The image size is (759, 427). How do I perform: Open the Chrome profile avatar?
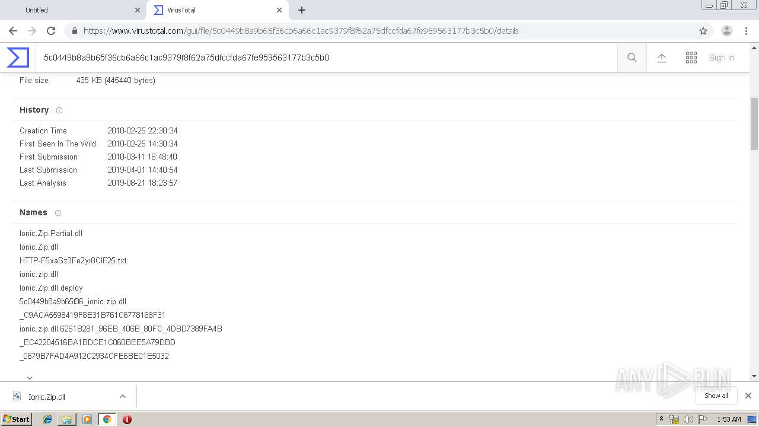pyautogui.click(x=727, y=31)
